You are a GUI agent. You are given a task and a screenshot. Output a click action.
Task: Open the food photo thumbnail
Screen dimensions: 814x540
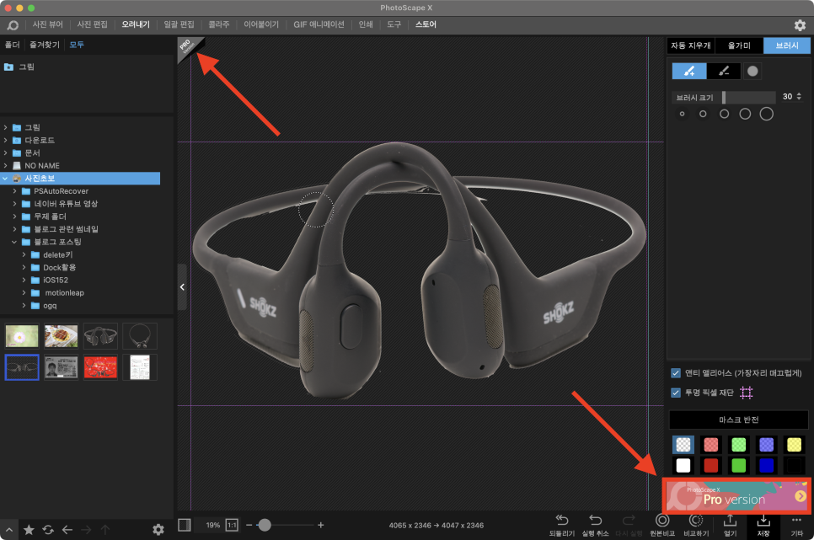[x=62, y=336]
